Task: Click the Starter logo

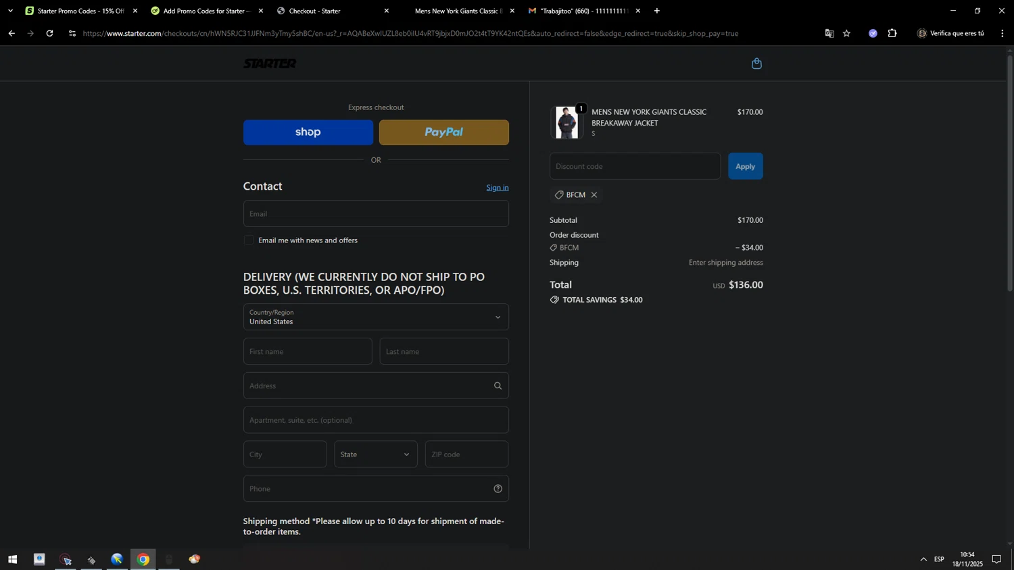Action: (x=270, y=63)
